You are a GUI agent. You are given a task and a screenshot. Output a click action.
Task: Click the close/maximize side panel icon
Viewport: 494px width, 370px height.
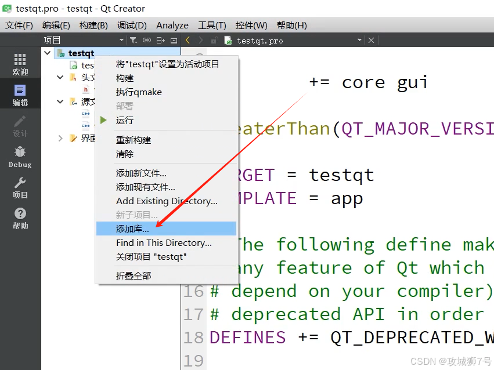click(x=174, y=41)
